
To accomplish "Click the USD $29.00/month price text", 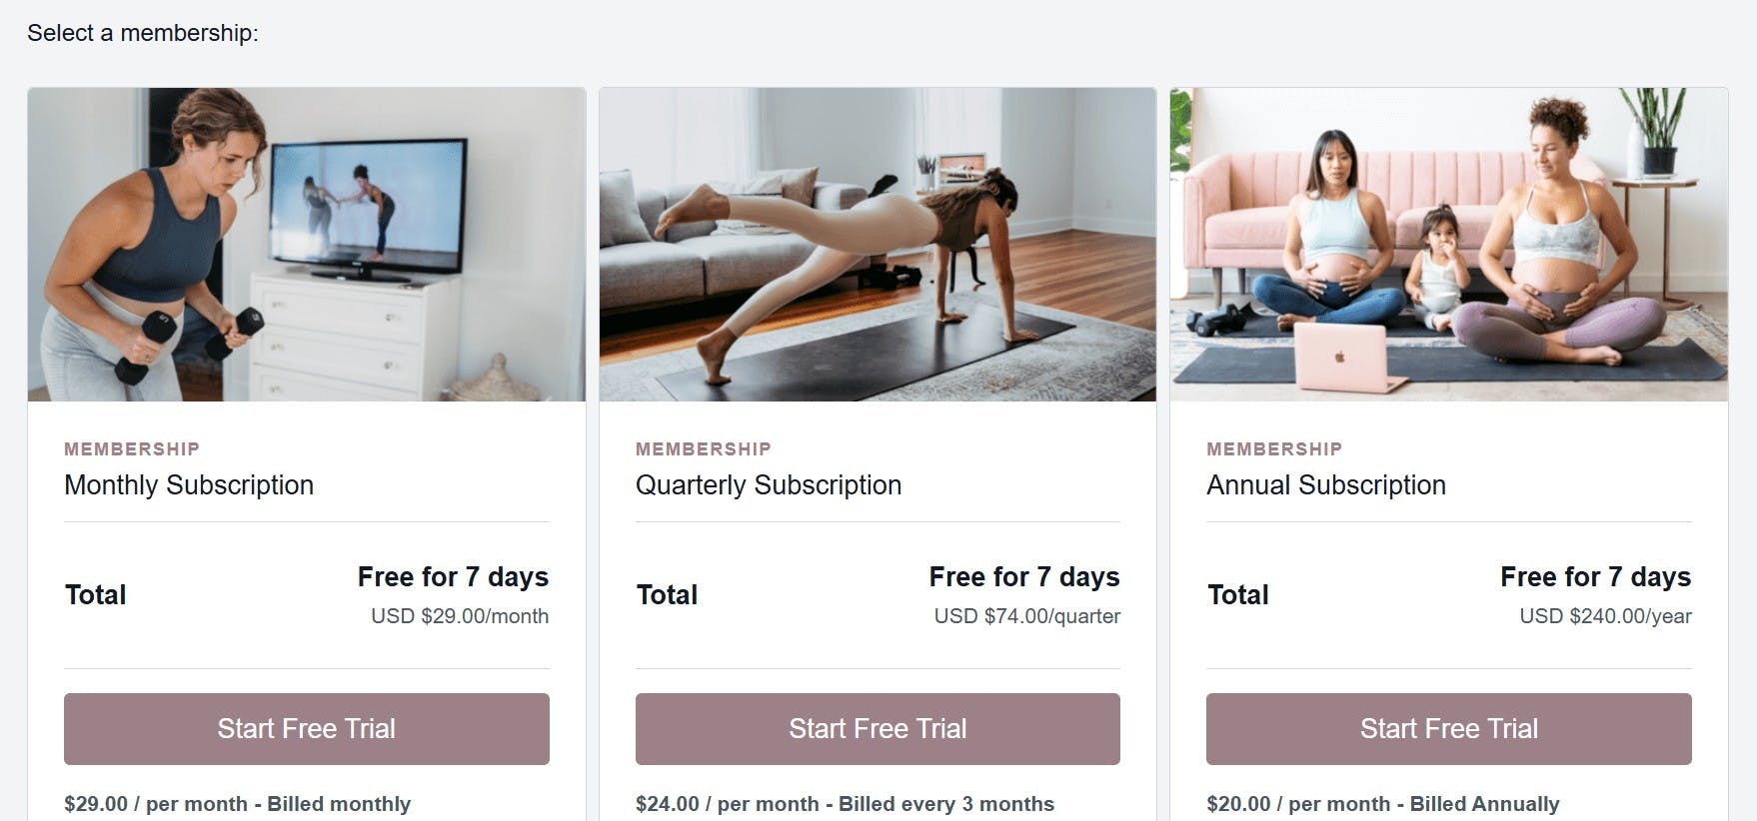I will coord(460,616).
